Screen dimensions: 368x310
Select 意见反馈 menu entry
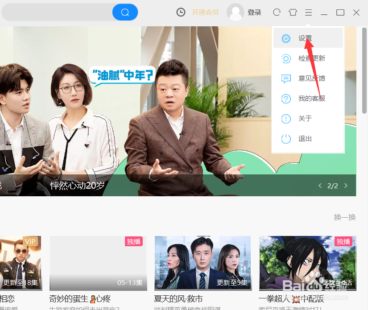[x=308, y=79]
